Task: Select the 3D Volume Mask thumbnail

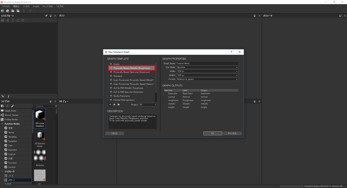Action: (x=40, y=139)
